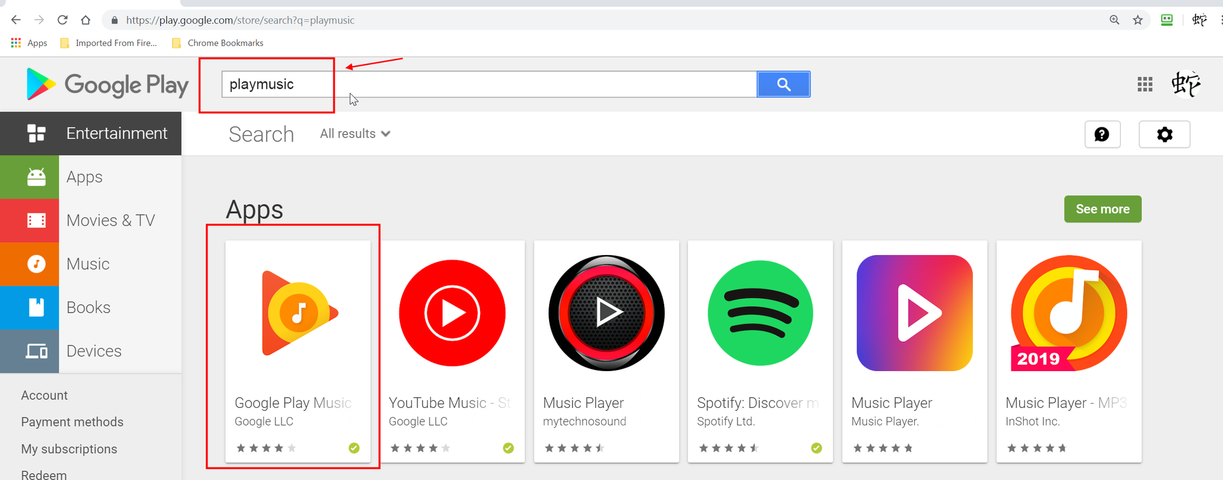The height and width of the screenshot is (480, 1223).
Task: Open My subscriptions link
Action: 69,449
